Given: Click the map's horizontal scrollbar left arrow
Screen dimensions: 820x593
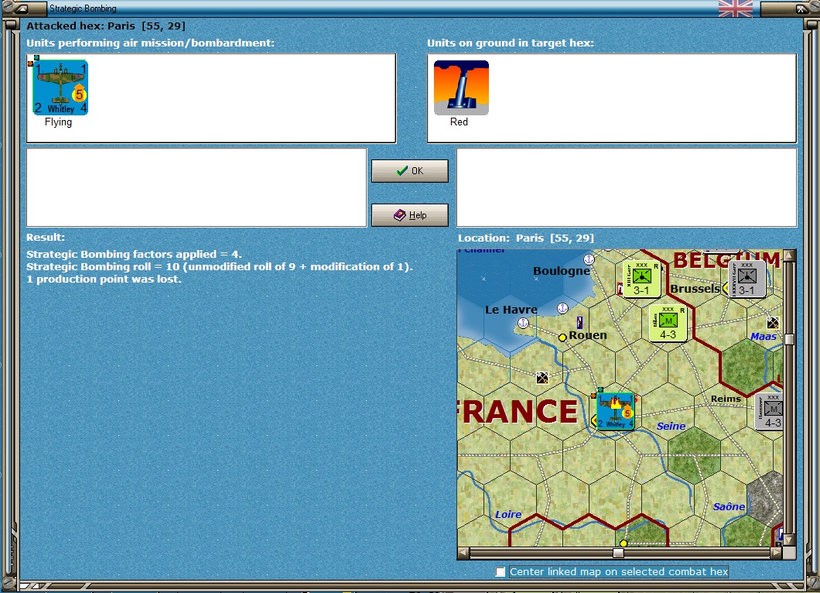Looking at the screenshot, I should [x=463, y=553].
